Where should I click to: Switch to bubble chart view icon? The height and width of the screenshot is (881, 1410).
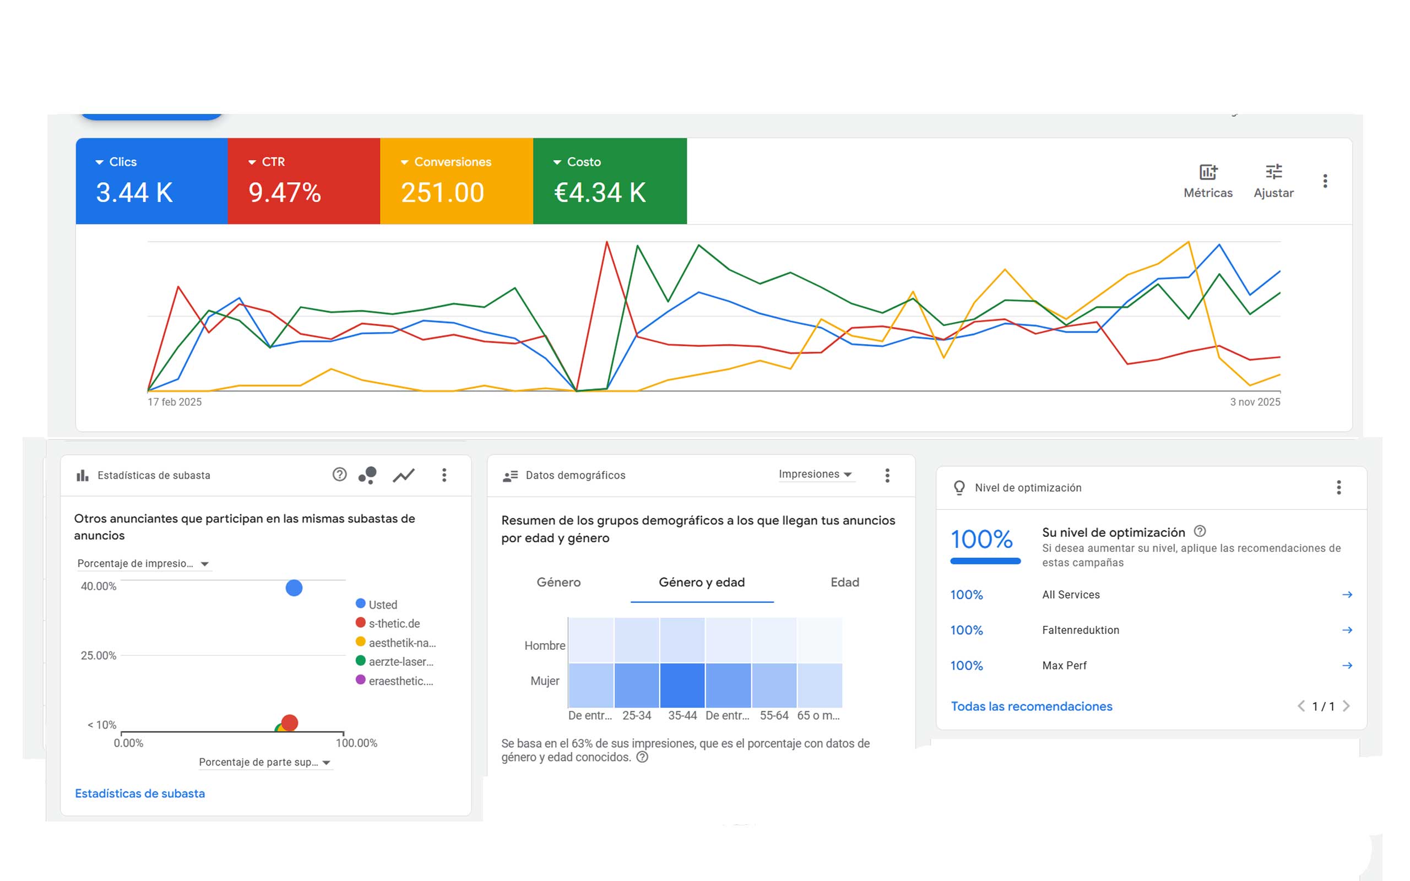tap(367, 475)
